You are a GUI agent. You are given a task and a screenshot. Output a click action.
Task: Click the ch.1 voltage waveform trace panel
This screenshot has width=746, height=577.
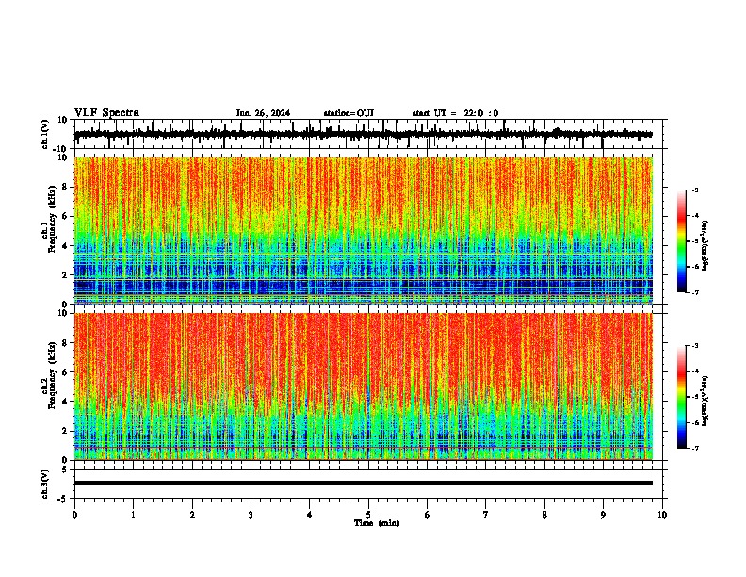pos(370,134)
